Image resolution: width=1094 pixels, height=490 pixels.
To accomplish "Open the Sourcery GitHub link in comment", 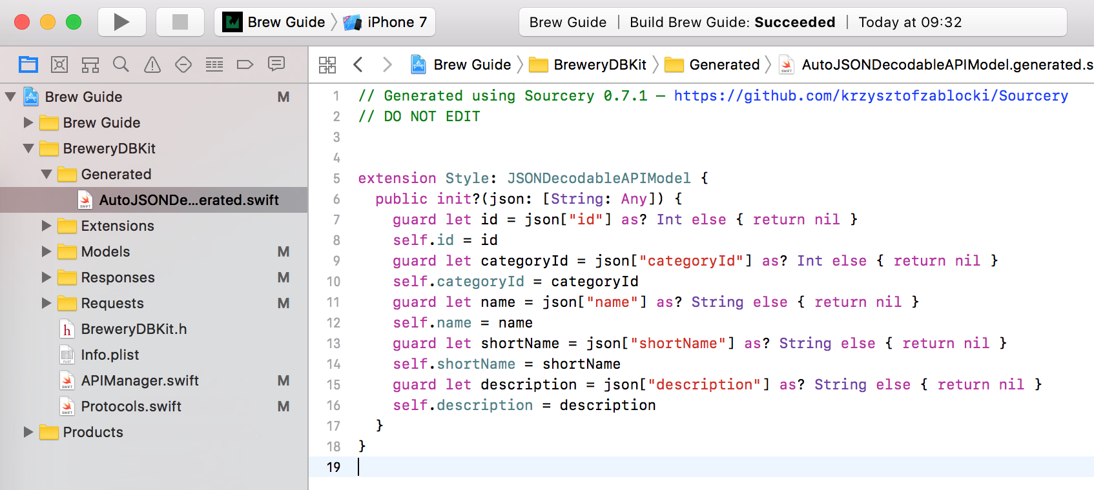I will click(871, 95).
